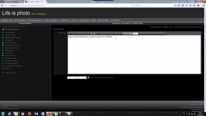
Task: Open 'Форум' navigation item
Action: click(x=94, y=20)
